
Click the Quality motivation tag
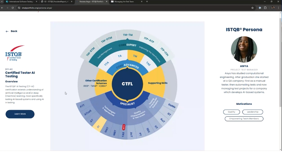(x=231, y=112)
